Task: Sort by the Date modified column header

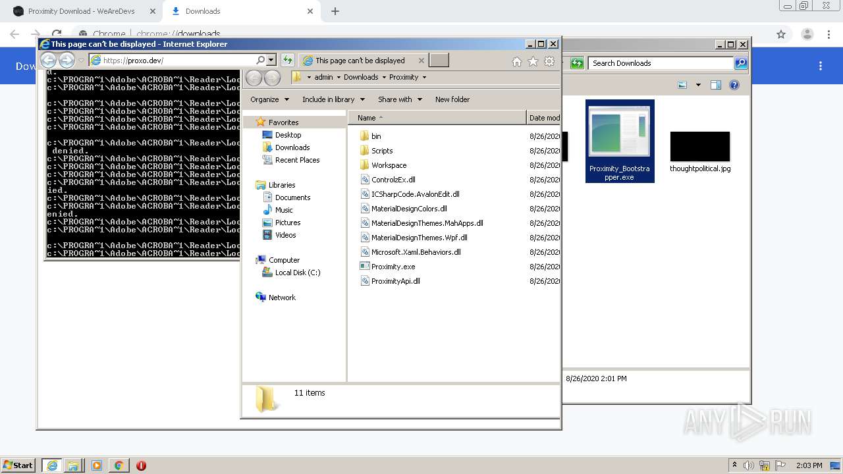Action: tap(544, 118)
